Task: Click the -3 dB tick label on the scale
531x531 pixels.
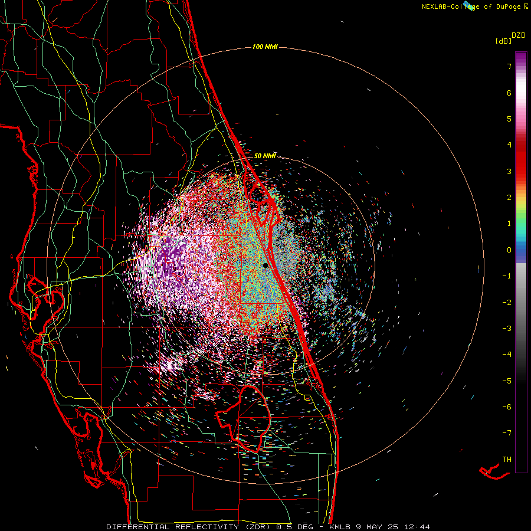Action: 507,329
